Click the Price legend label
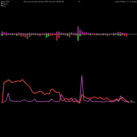This screenshot has height=137, width=137. 4,6
